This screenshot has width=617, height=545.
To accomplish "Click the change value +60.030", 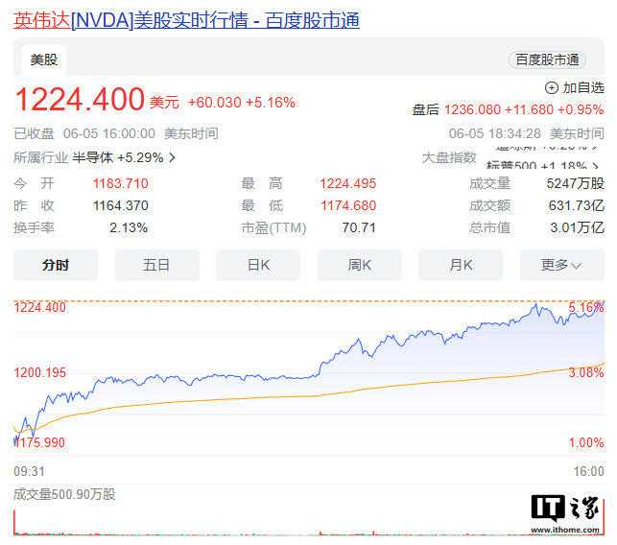I will pos(214,103).
